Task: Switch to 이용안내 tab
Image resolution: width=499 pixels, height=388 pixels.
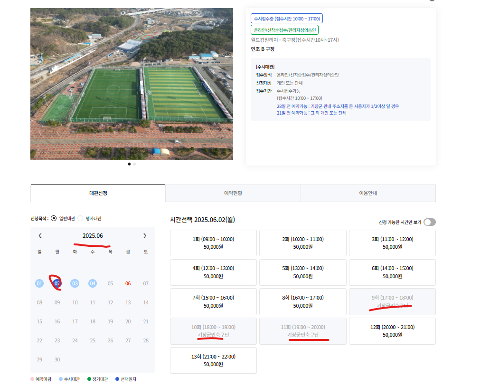Action: 368,193
